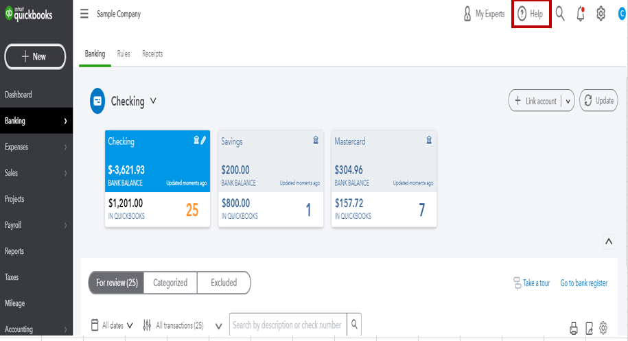628x341 pixels.
Task: Open Taxes in sidebar
Action: (12, 277)
